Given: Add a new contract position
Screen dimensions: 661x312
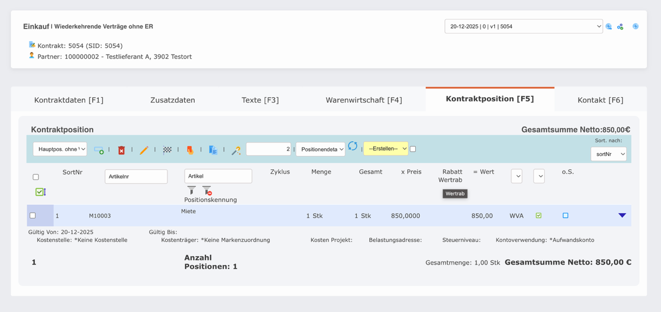Looking at the screenshot, I should point(99,149).
